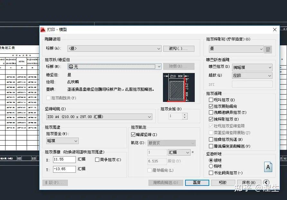Click the DPI input field
287x200 pixels.
click(x=252, y=84)
